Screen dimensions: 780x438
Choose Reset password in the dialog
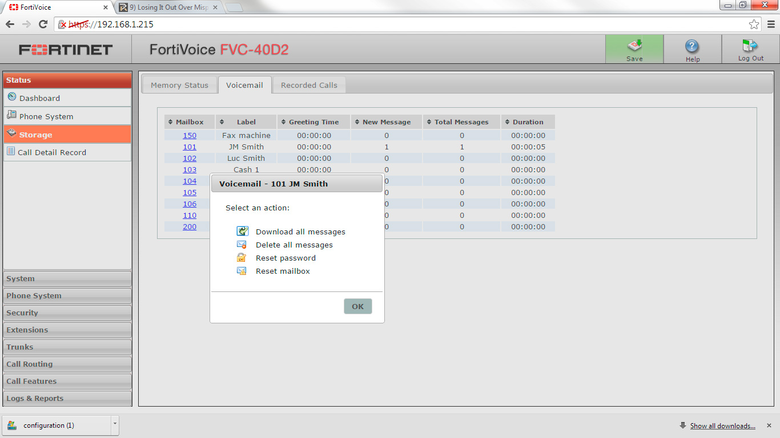(286, 258)
